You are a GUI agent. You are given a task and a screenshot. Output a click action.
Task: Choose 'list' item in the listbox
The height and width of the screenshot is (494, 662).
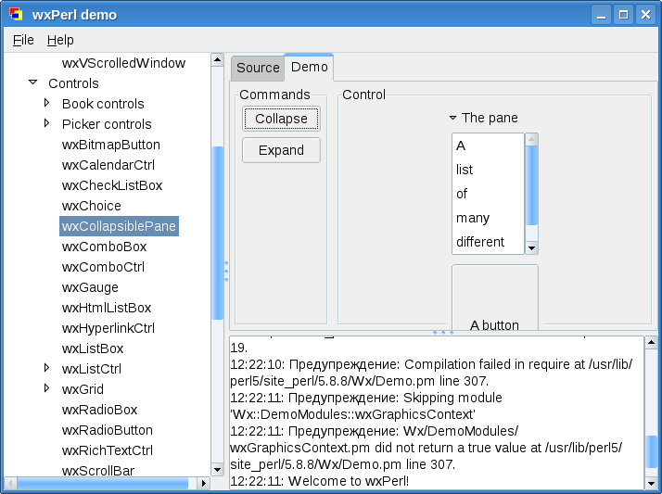point(465,170)
